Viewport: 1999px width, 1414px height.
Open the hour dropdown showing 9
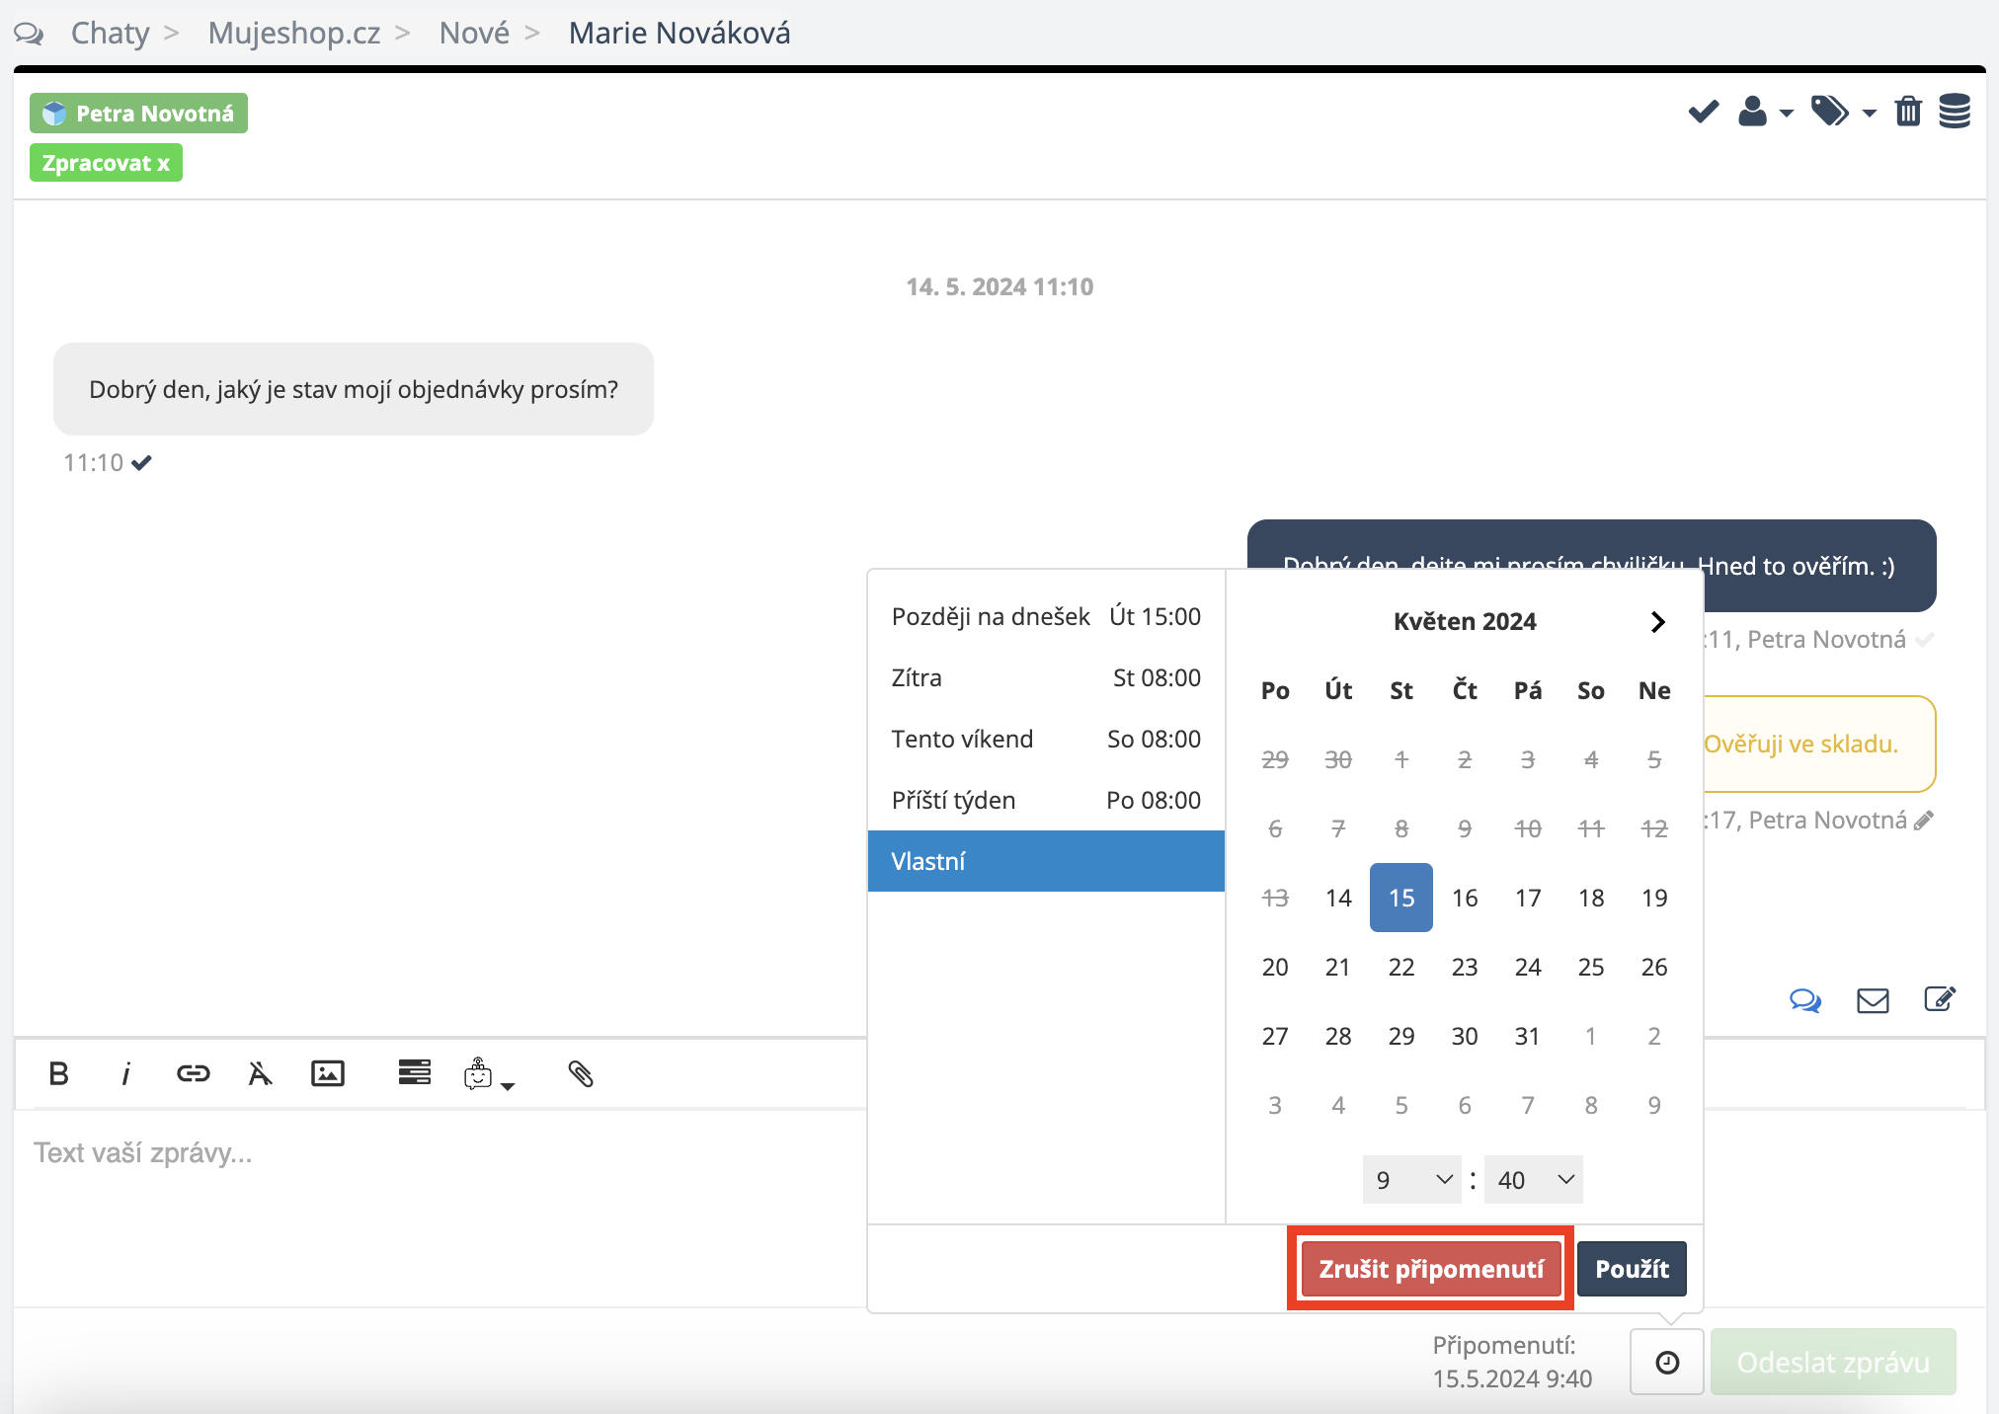[x=1411, y=1180]
